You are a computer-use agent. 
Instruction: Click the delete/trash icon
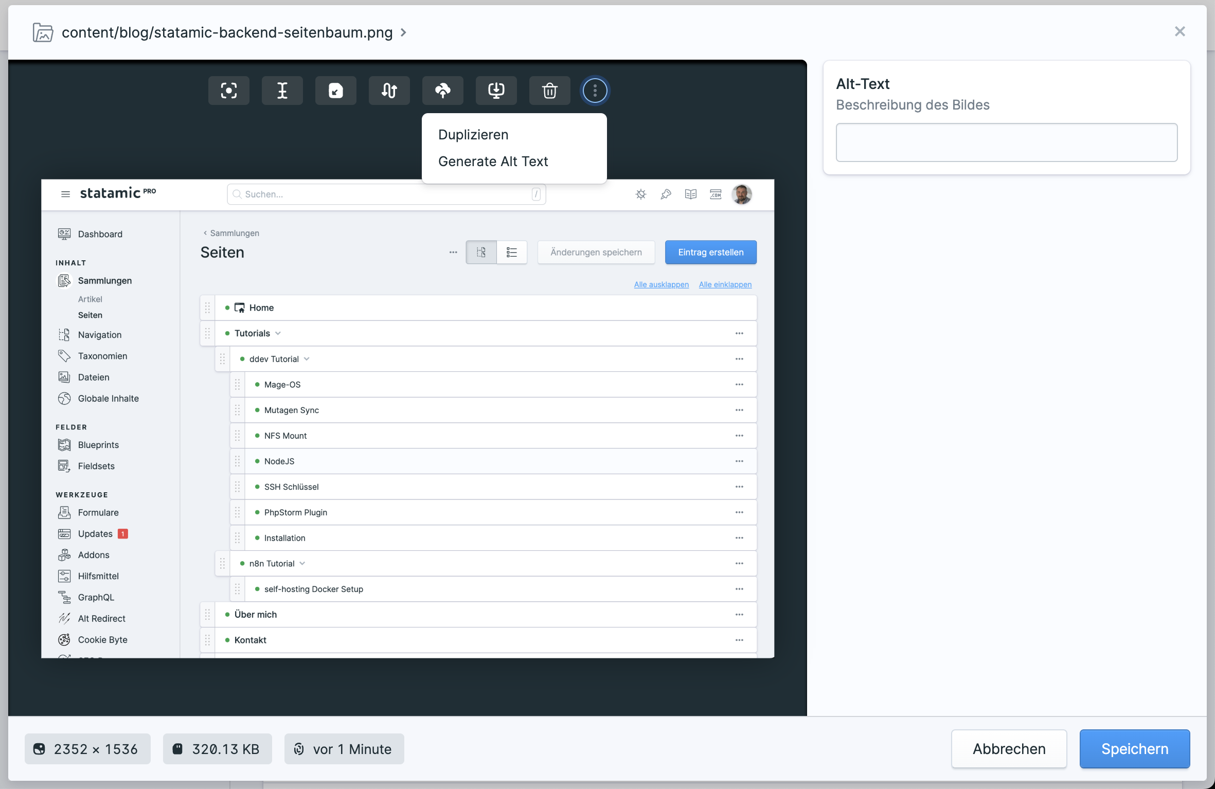click(549, 91)
